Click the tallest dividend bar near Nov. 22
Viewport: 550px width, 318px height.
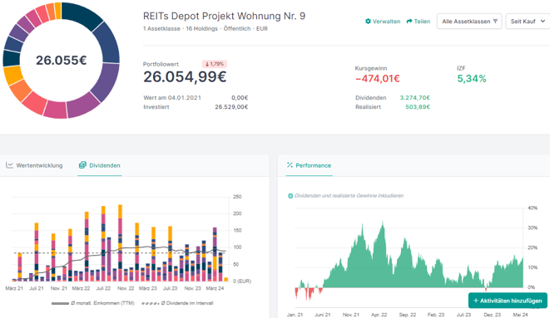pyautogui.click(x=120, y=242)
